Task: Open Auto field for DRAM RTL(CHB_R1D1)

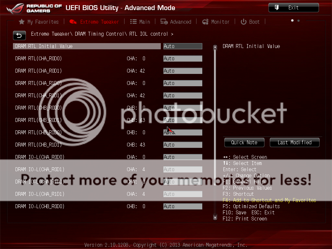Action: (183, 145)
